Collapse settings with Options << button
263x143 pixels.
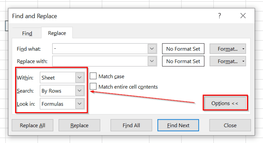point(225,103)
